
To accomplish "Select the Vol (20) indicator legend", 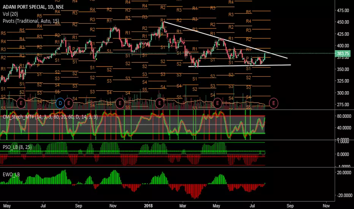I will point(10,14).
